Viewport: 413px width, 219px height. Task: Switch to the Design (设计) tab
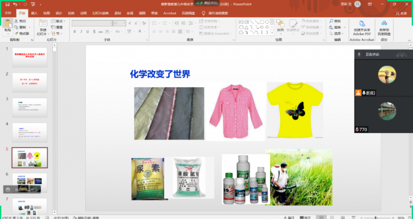[x=59, y=13]
